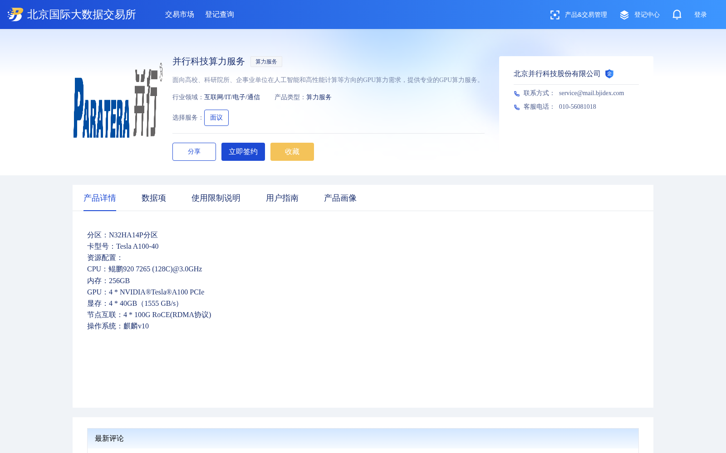Click the 登录 link
Image resolution: width=726 pixels, height=453 pixels.
[701, 14]
